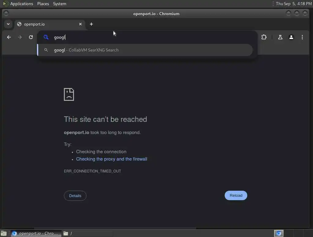
Task: Open a new tab with plus button
Action: click(x=91, y=24)
